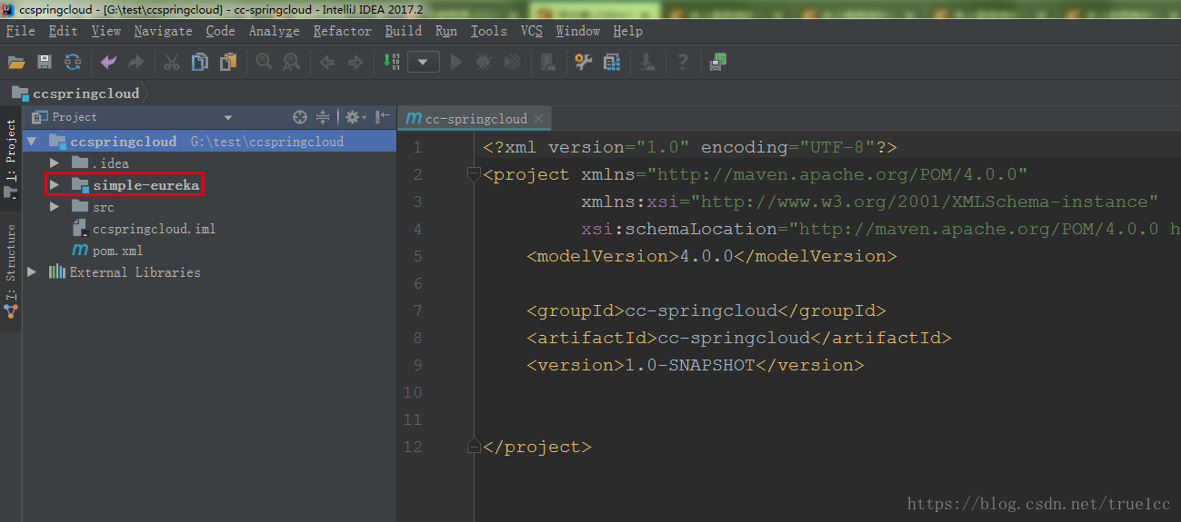
Task: Open the Project Structure icon
Action: pos(612,62)
